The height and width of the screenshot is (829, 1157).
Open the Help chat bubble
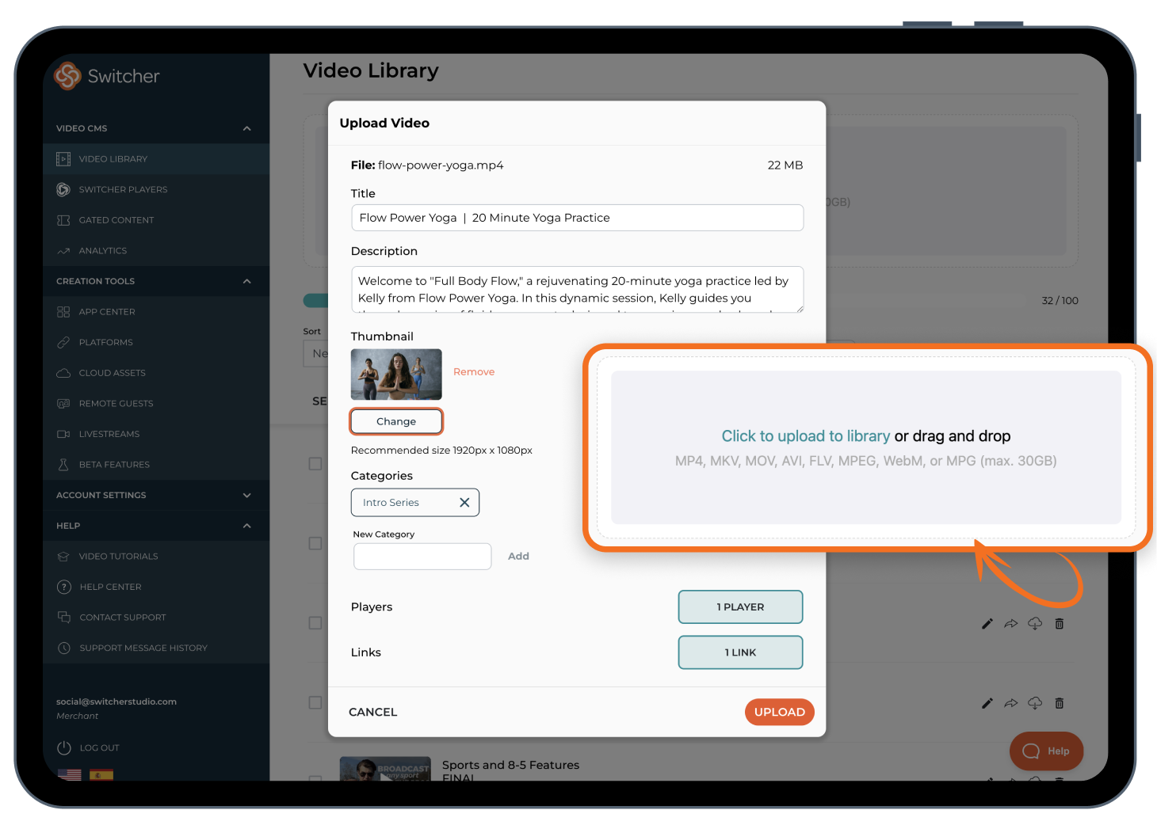[x=1046, y=751]
